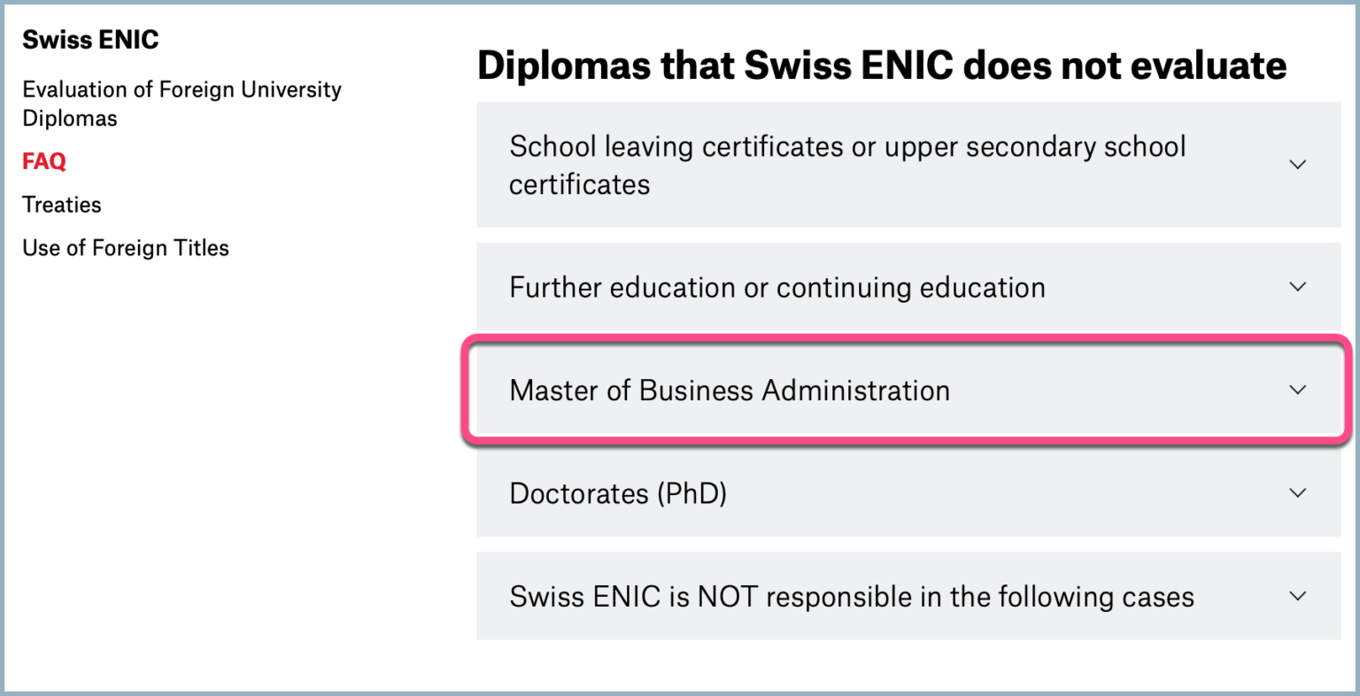This screenshot has height=696, width=1360.
Task: Open Use of Foreign Titles page
Action: click(126, 248)
